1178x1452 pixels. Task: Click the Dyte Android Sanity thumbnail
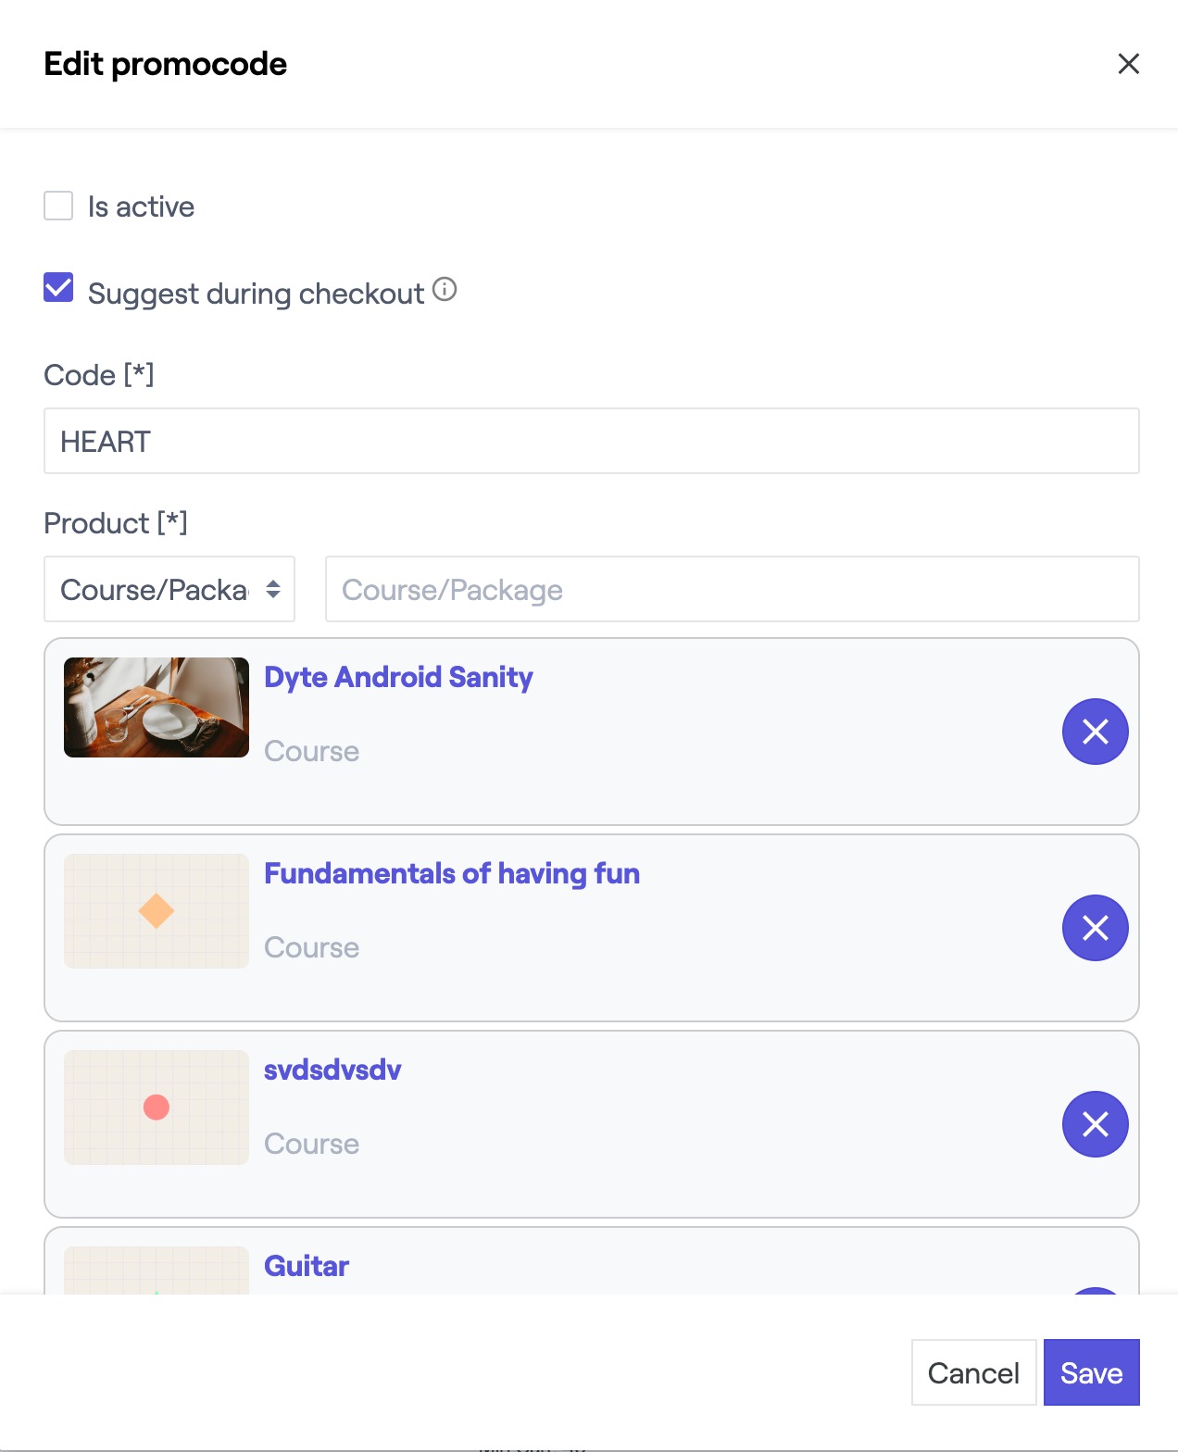157,707
